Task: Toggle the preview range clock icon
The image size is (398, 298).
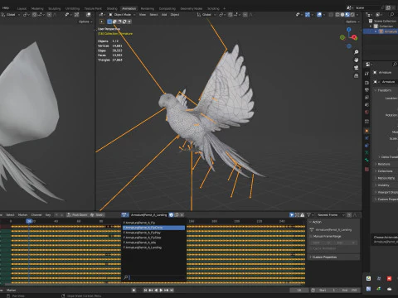Action: click(313, 290)
